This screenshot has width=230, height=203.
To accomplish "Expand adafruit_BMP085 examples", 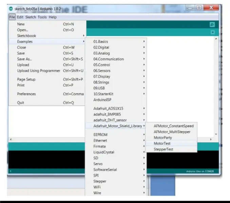I will (116, 114).
